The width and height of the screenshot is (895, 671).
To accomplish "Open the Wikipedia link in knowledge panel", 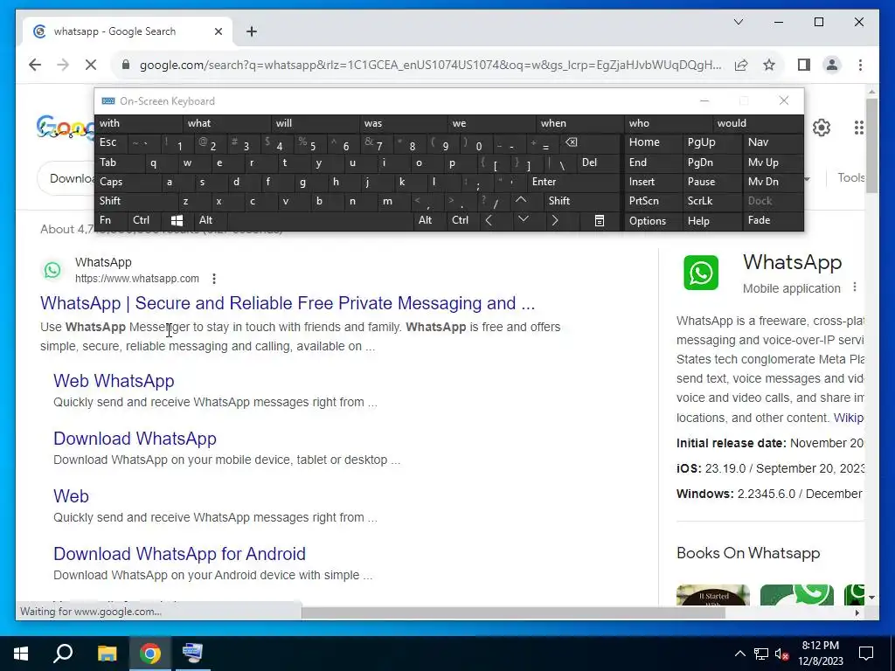I will [x=848, y=418].
